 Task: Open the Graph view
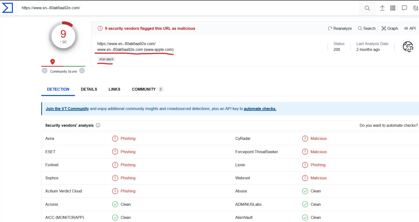pyautogui.click(x=390, y=28)
